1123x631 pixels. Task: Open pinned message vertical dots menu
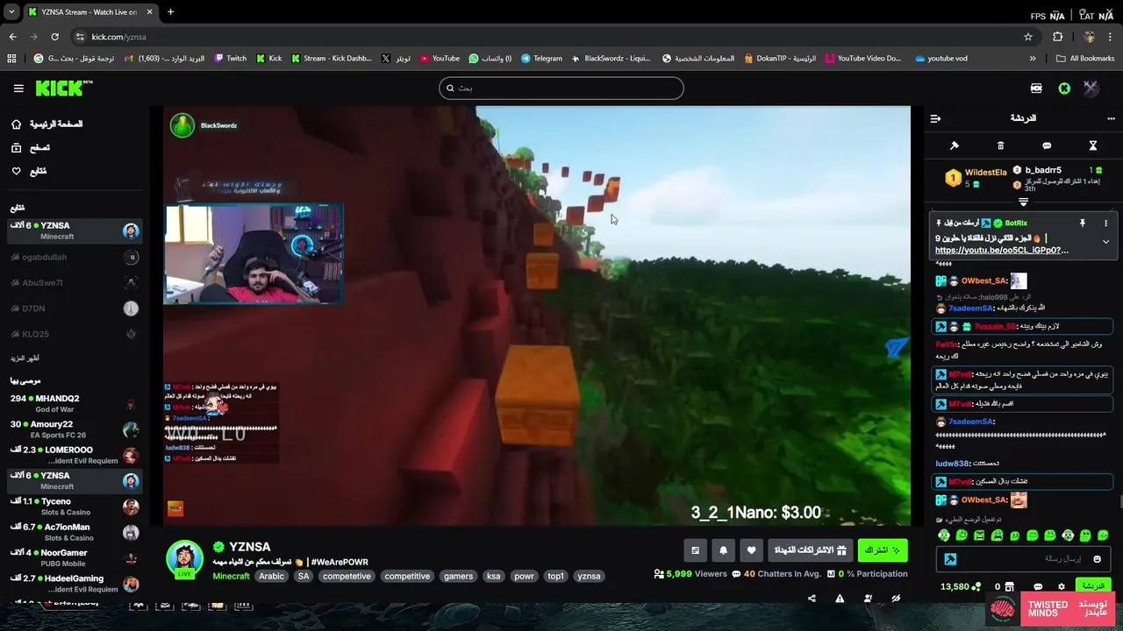1105,223
